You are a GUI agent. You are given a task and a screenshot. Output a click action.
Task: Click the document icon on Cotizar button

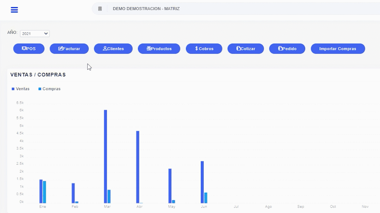[238, 49]
